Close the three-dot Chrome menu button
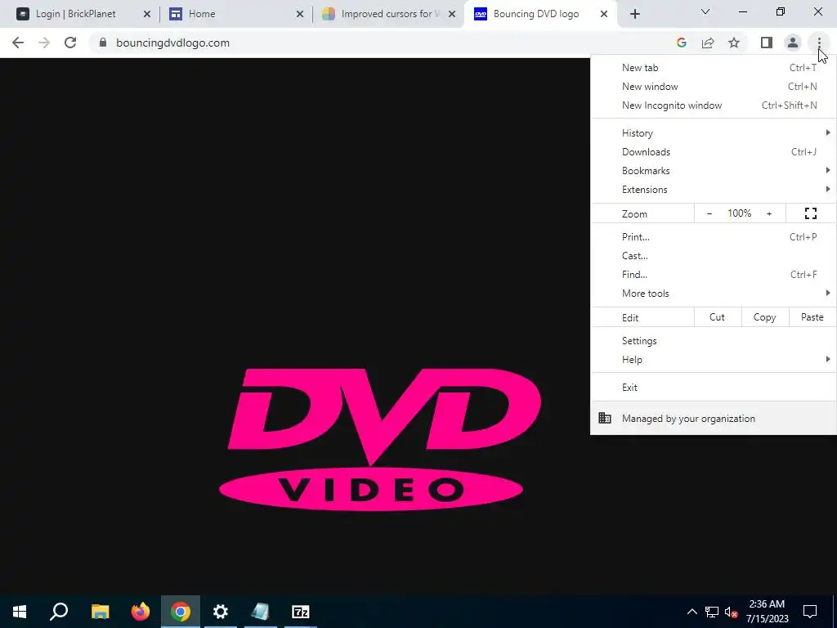This screenshot has height=628, width=837. 819,43
